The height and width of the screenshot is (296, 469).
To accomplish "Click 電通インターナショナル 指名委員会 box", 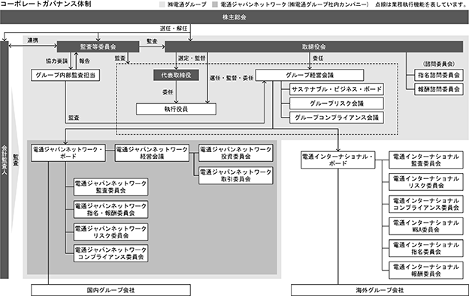I will [x=426, y=248].
